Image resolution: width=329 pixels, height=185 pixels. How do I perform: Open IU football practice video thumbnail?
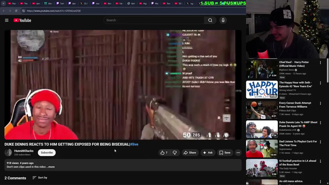(x=262, y=168)
